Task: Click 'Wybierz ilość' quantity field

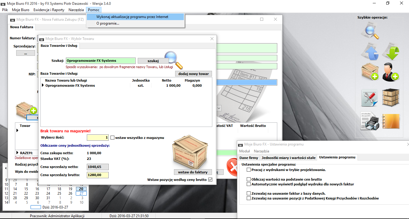Action: [x=98, y=138]
